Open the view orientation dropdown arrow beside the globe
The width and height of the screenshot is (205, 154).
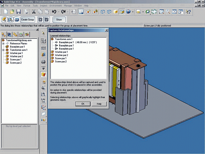coord(133,12)
